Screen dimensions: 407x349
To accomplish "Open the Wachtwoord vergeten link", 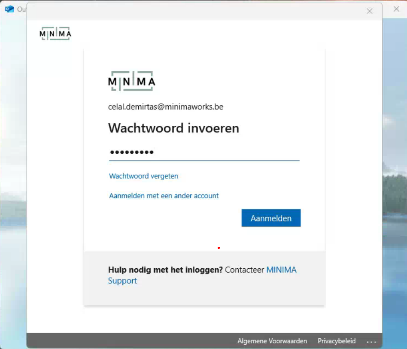I will [x=143, y=176].
